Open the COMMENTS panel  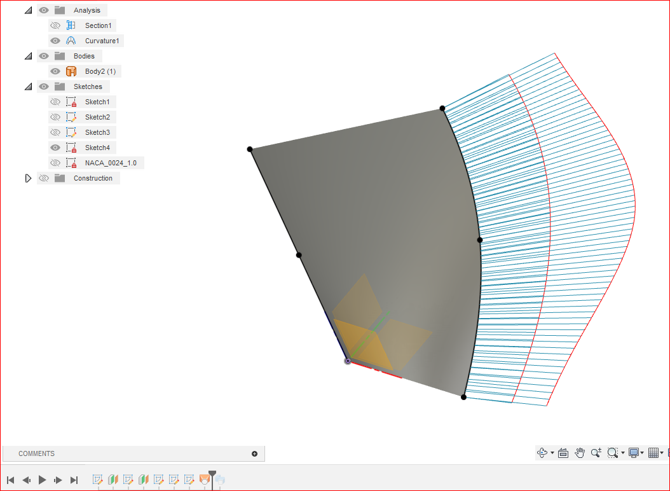coord(36,453)
